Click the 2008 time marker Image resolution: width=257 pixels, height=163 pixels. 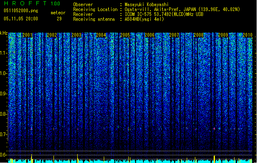(x=199, y=35)
